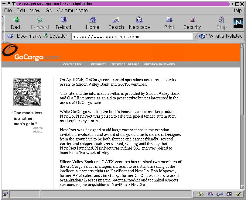This screenshot has height=200, width=246.
Task: Open the Communicator menu
Action: [x=73, y=10]
